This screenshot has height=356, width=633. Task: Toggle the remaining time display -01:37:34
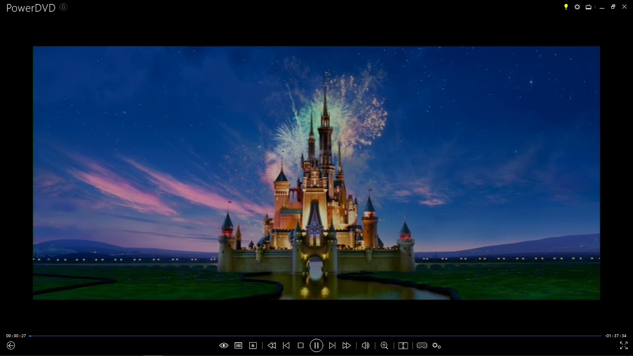[616, 336]
